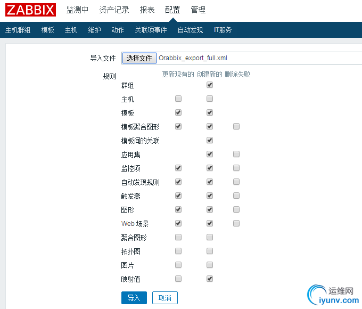Click the 创建新的 column header

(209, 74)
